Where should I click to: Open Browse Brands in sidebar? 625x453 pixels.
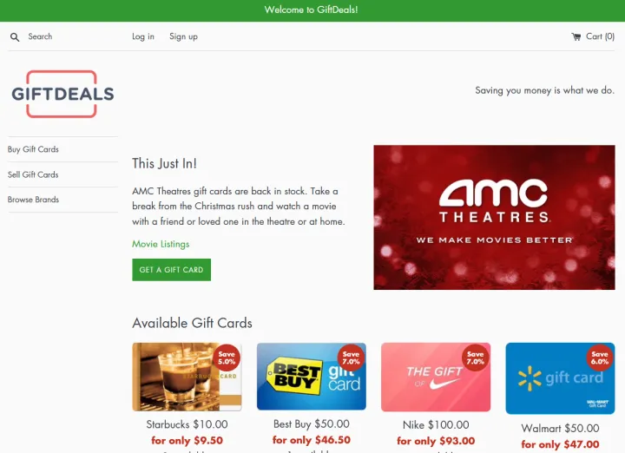pos(33,200)
